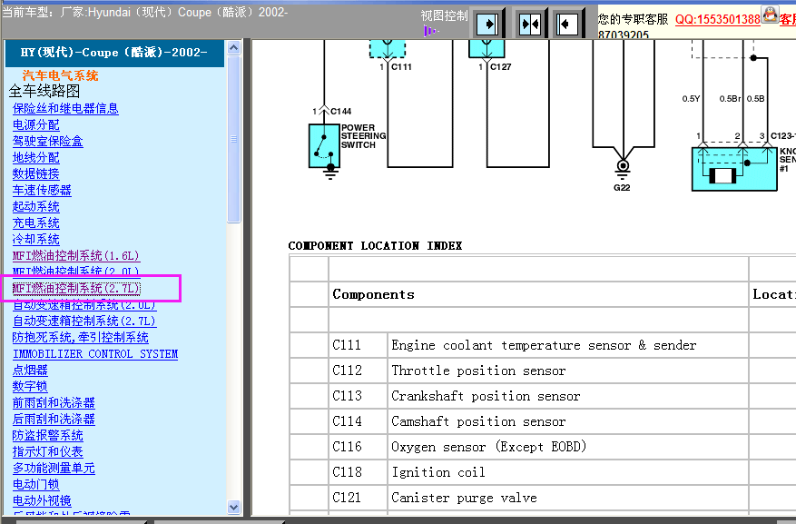Click the 0.5Y wire label

click(x=691, y=98)
